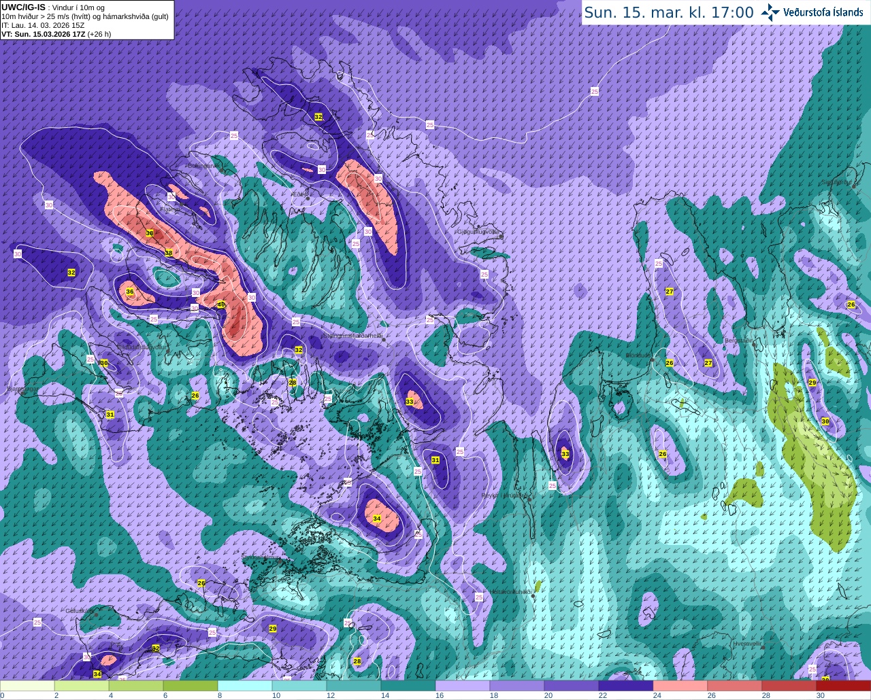
Task: Click the Holtavörðuheiði station label
Action: 511,592
